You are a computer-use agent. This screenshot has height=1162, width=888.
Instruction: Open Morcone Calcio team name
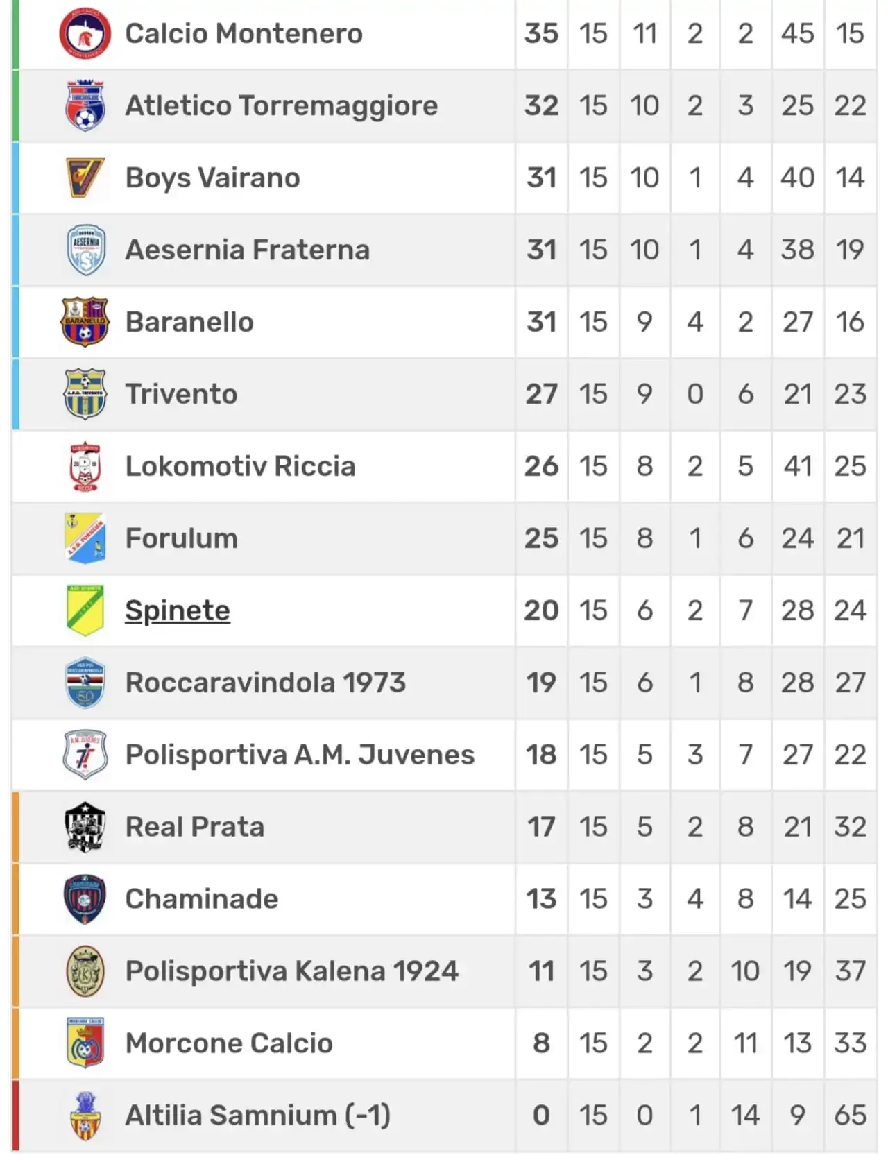point(229,1043)
